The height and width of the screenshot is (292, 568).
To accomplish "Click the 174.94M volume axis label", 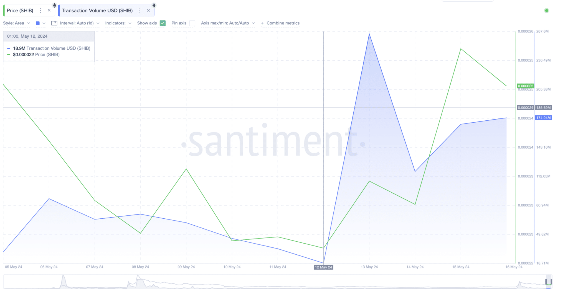I will click(543, 118).
